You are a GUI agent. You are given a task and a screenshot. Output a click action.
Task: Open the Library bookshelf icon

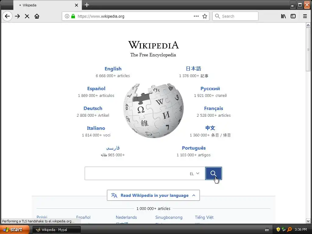(x=283, y=16)
